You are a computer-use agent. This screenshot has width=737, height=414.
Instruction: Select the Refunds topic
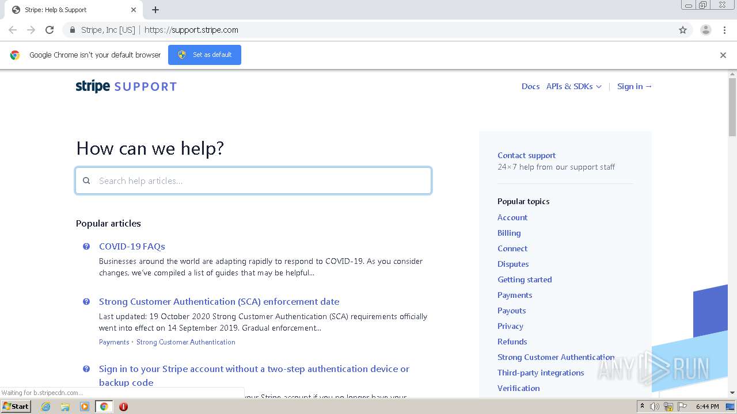pyautogui.click(x=512, y=342)
